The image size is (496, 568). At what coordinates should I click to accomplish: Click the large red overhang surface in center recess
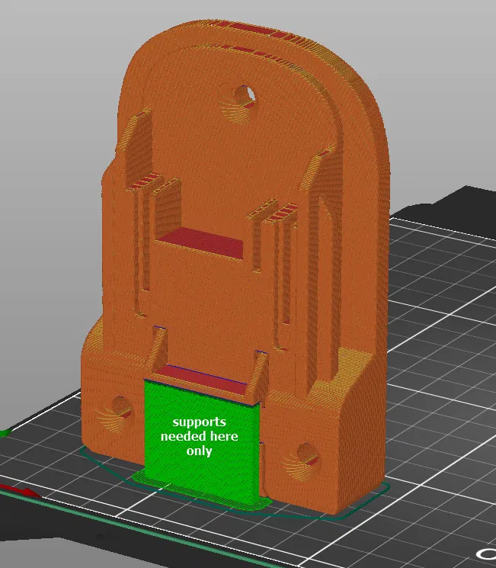[x=201, y=242]
